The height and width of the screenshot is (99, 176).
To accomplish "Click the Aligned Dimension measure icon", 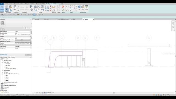I will point(54,7).
